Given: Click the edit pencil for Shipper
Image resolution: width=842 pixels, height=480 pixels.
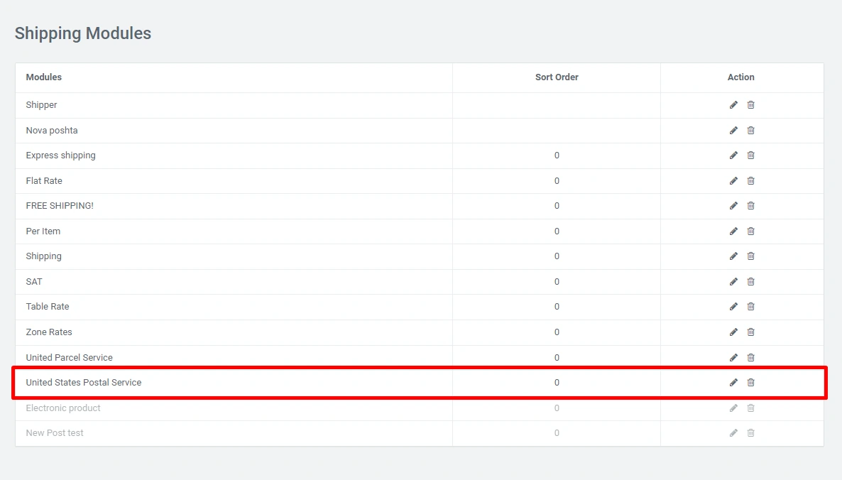Looking at the screenshot, I should (733, 105).
